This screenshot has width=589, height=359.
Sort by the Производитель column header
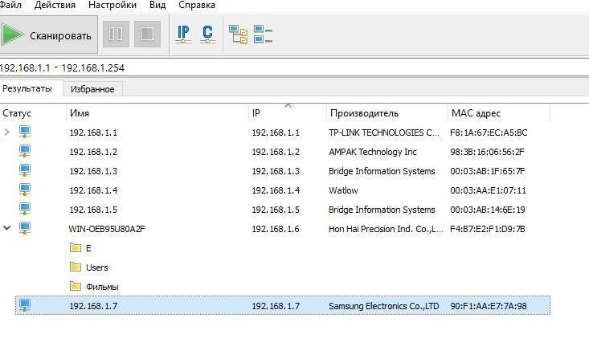coord(363,113)
